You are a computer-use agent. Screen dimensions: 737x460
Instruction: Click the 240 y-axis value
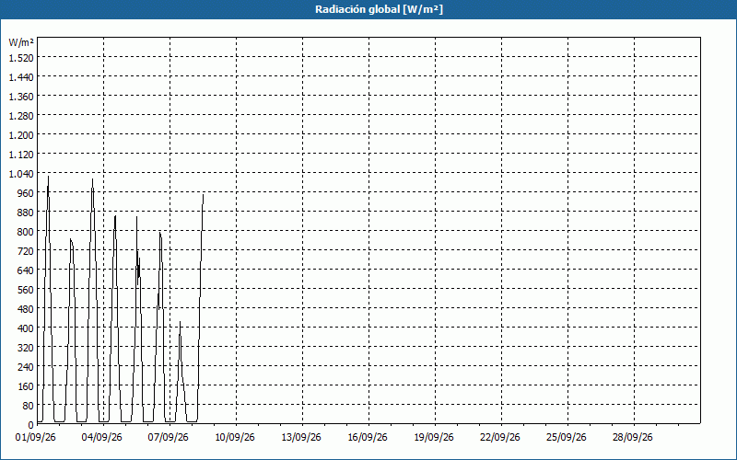coord(25,366)
